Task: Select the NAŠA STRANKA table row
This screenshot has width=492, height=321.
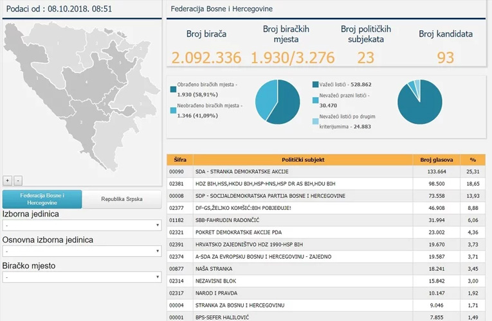Action: click(326, 269)
